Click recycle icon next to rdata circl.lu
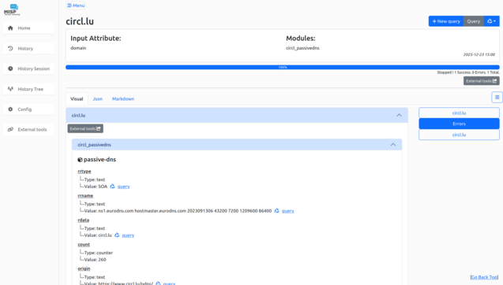Screen dimensions: 503x285 (117, 235)
